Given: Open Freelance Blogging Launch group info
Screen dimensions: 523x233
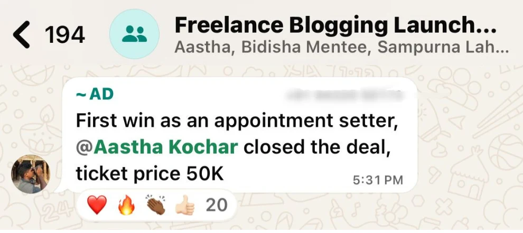Looking at the screenshot, I should (x=335, y=24).
